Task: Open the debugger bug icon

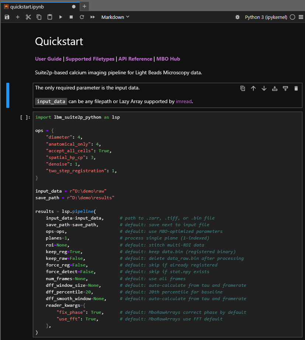Action: pyautogui.click(x=237, y=17)
